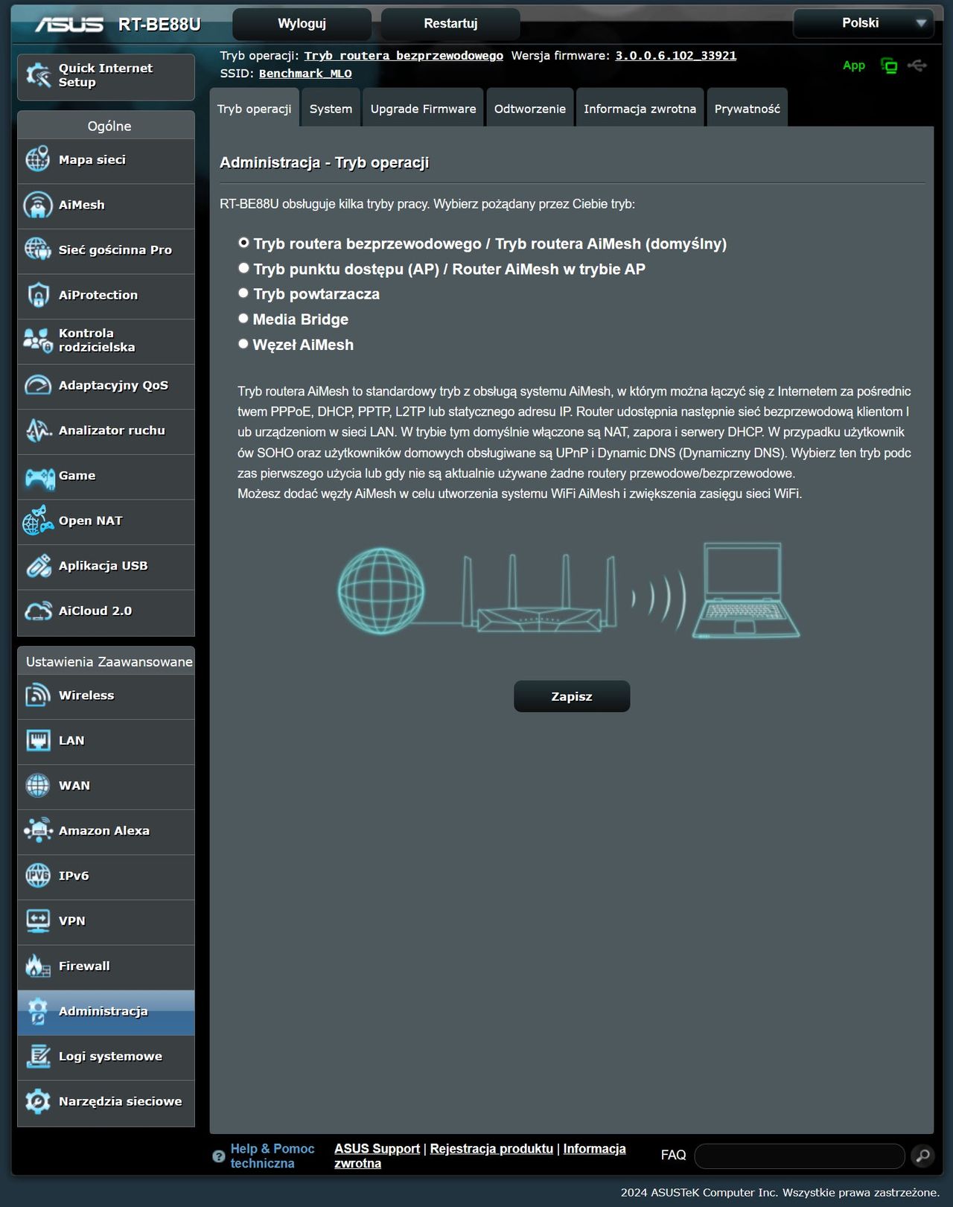Select Media Bridge radio option
This screenshot has width=953, height=1207.
tap(243, 319)
